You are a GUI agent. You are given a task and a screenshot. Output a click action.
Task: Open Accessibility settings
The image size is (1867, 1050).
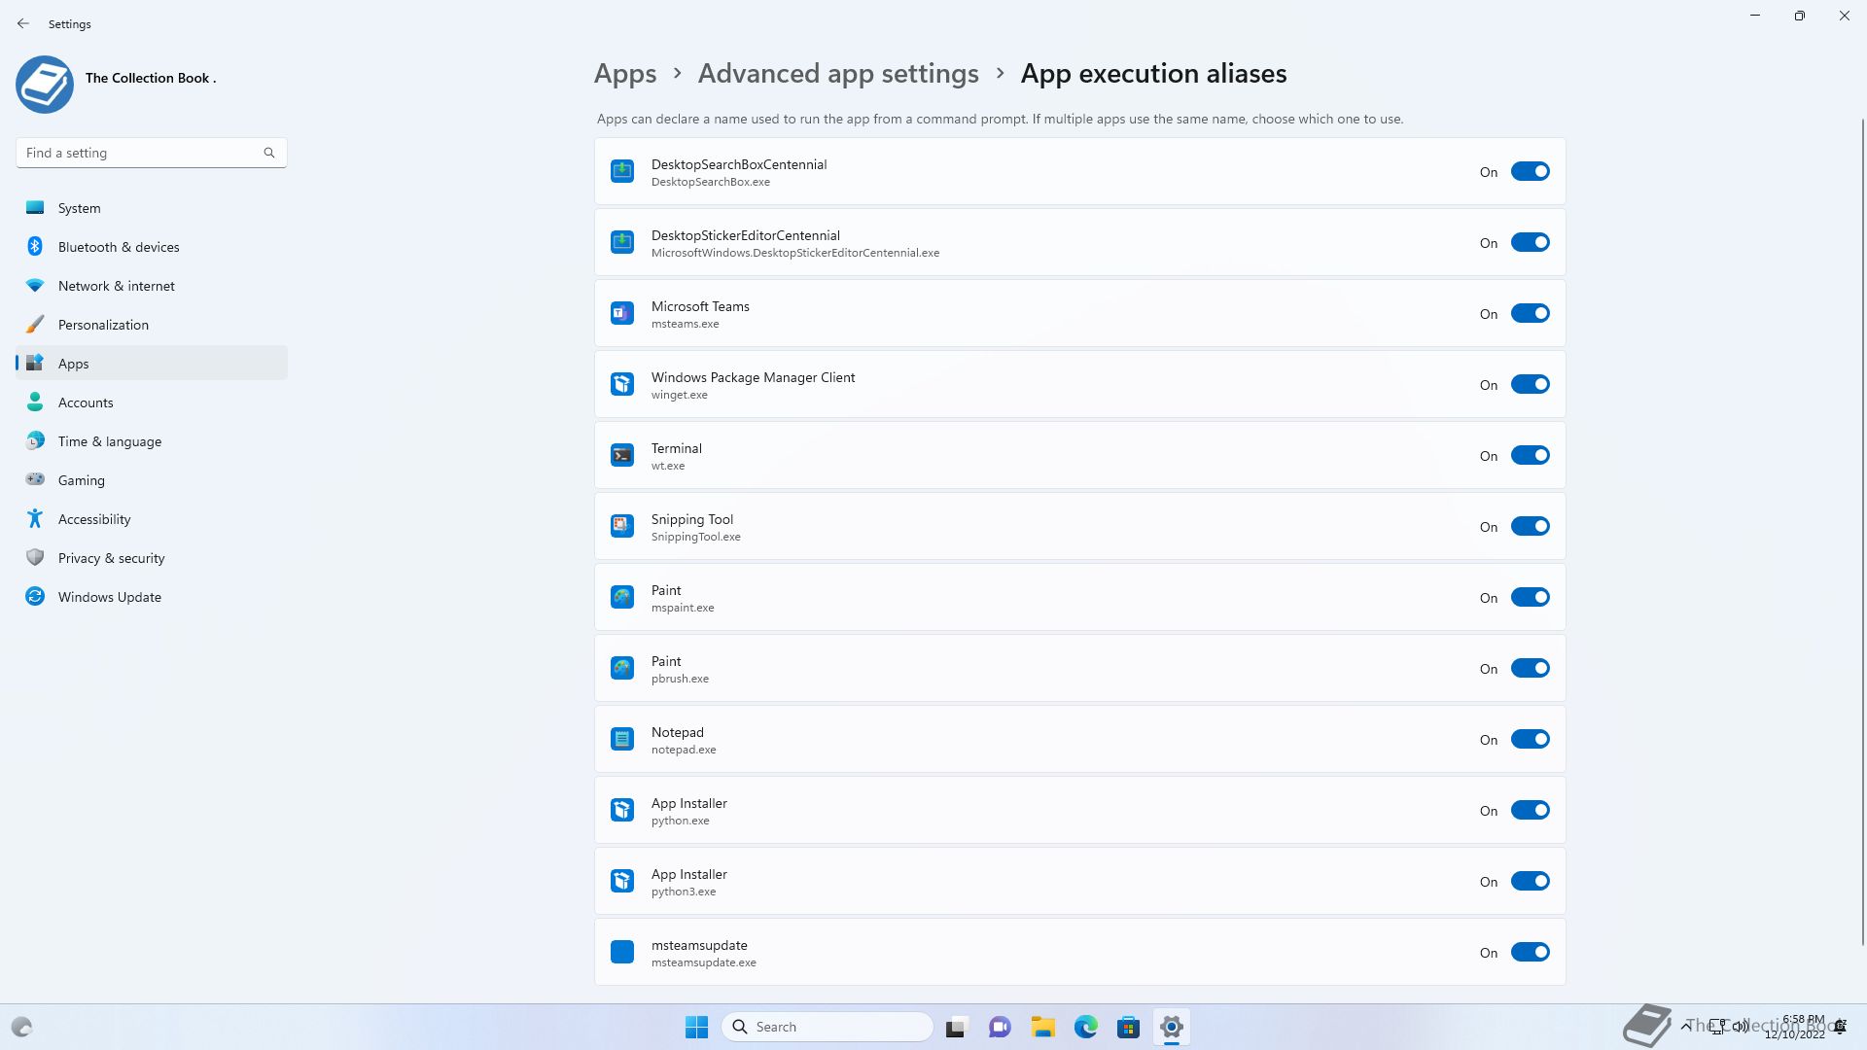152,519
